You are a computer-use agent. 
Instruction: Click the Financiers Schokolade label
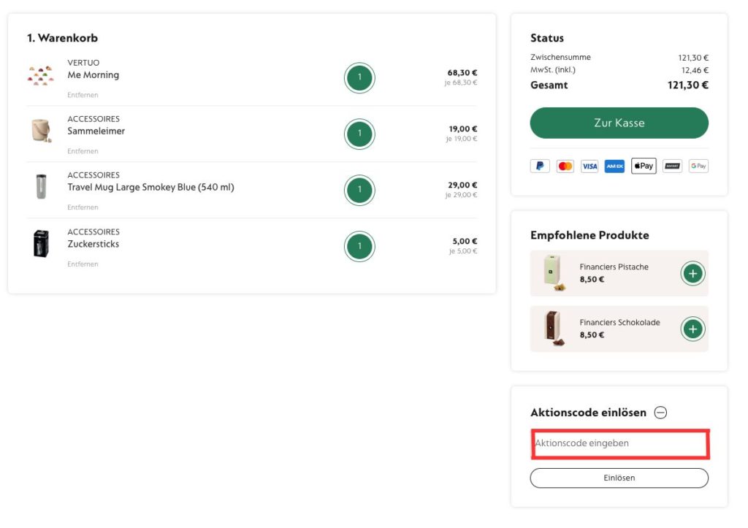(x=619, y=323)
